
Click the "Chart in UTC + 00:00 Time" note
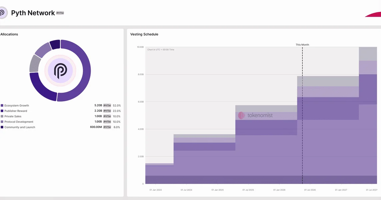coord(161,50)
